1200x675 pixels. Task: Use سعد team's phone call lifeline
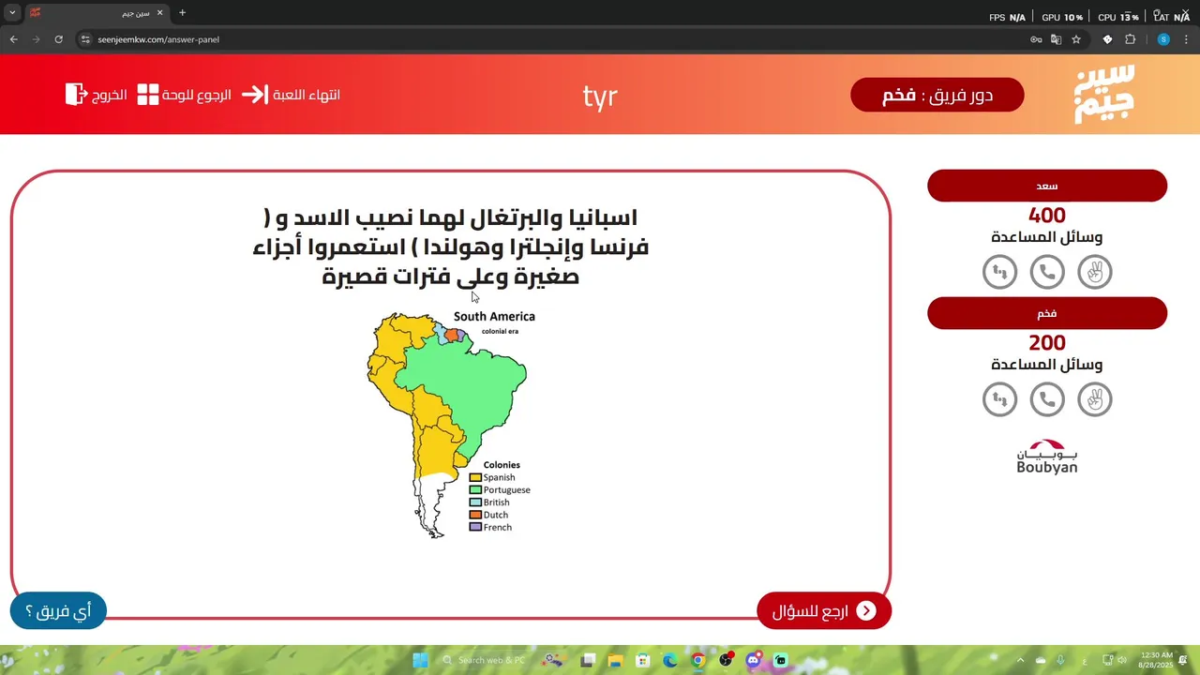click(x=1047, y=272)
